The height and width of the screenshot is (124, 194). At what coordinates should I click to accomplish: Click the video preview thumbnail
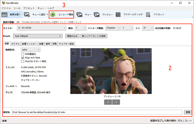point(111,71)
